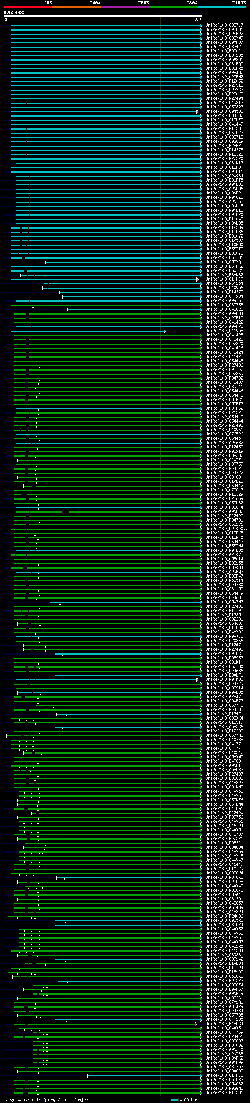
Task: Click hit label UniRef100_P27496
Action: pos(224,365)
